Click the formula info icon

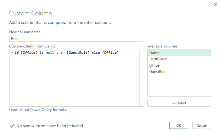(53, 46)
